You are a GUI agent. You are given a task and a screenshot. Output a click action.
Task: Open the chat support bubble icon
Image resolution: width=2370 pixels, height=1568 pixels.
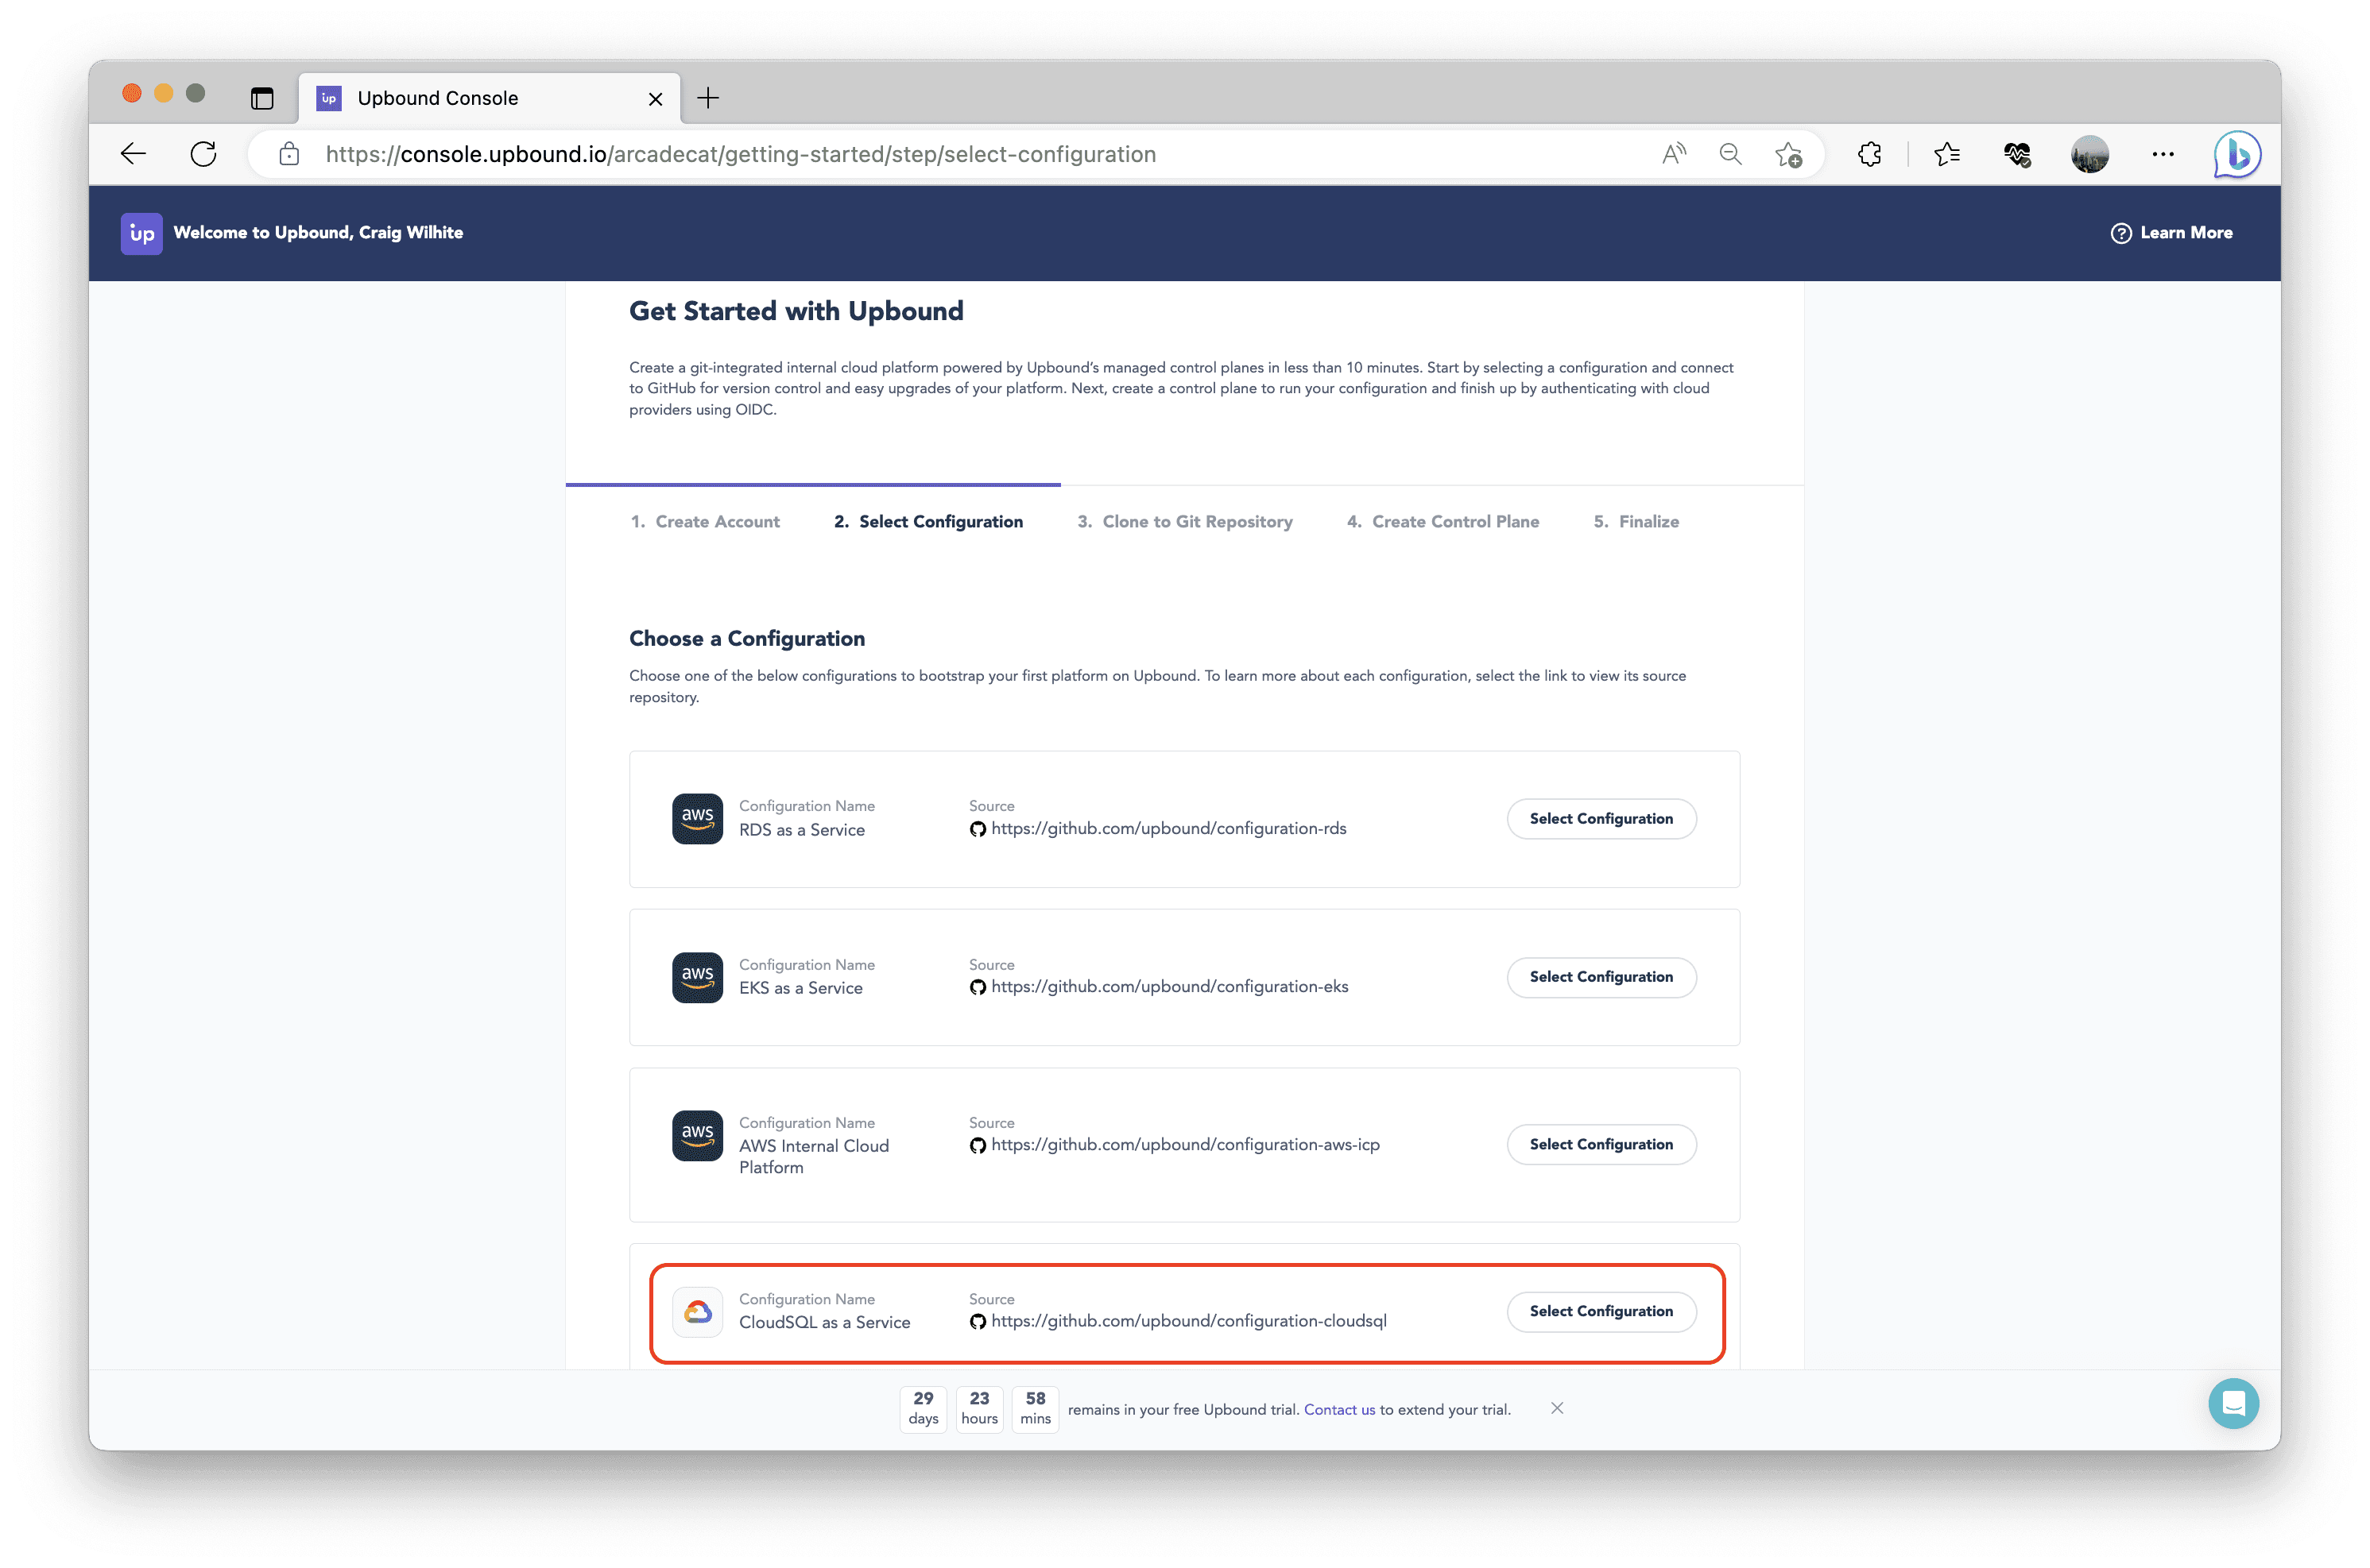(2233, 1403)
